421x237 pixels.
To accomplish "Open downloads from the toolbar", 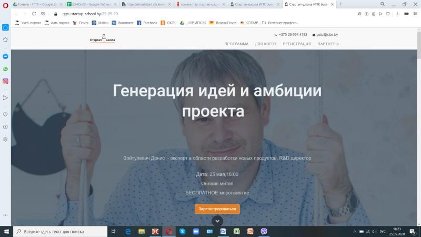I will click(397, 14).
